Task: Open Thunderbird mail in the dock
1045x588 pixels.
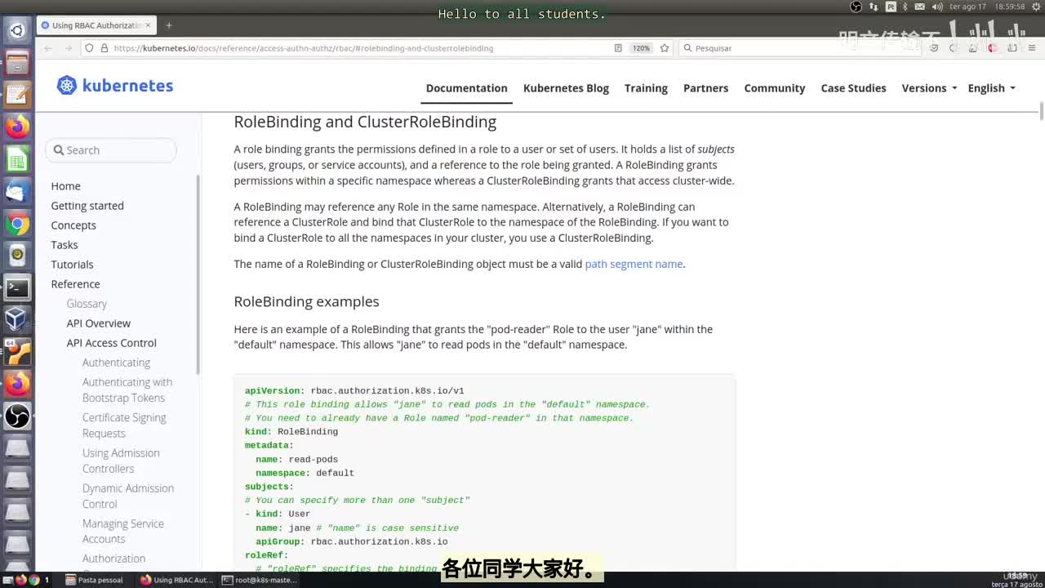Action: pos(17,192)
